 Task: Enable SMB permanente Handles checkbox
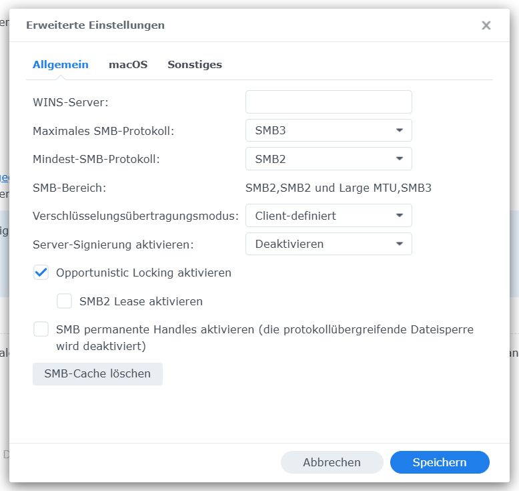pyautogui.click(x=41, y=329)
